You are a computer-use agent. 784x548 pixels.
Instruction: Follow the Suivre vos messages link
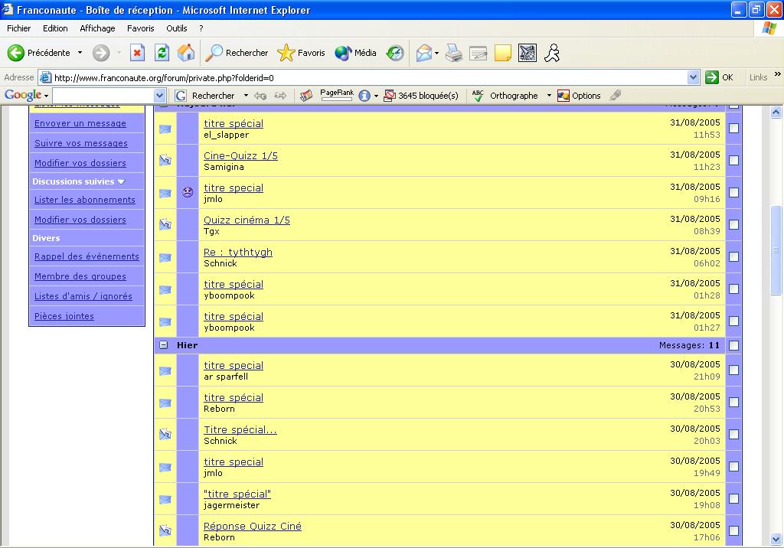(x=81, y=143)
